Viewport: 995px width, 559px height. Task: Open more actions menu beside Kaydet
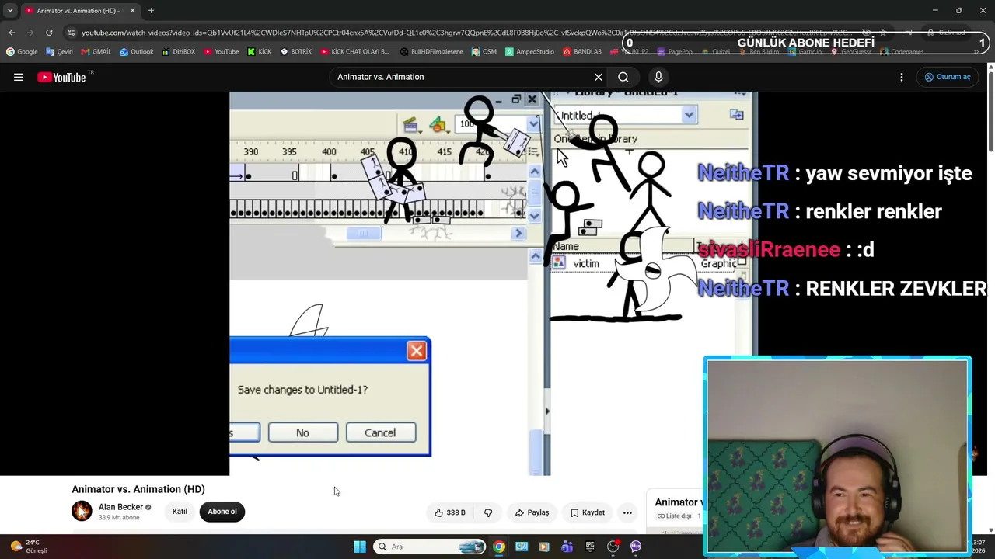pos(627,512)
